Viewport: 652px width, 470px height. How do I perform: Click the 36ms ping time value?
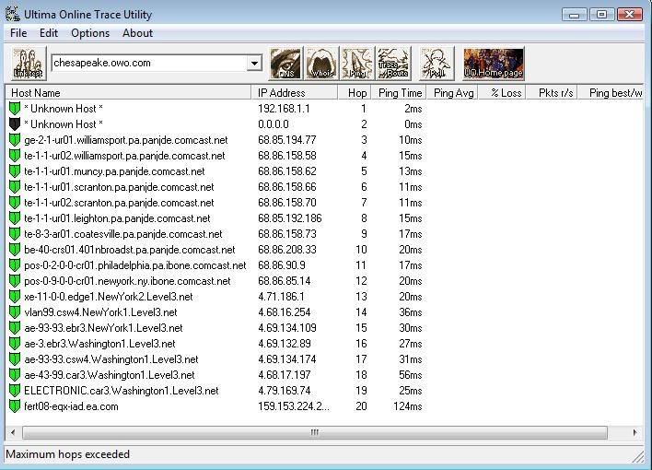click(411, 312)
